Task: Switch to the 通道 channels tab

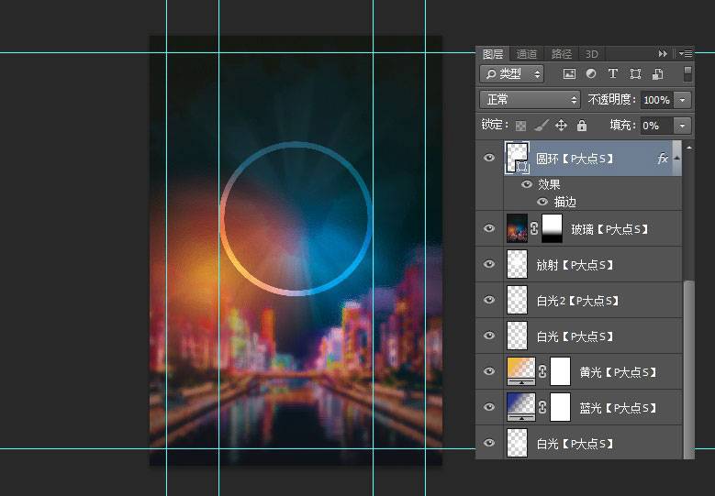Action: [527, 54]
